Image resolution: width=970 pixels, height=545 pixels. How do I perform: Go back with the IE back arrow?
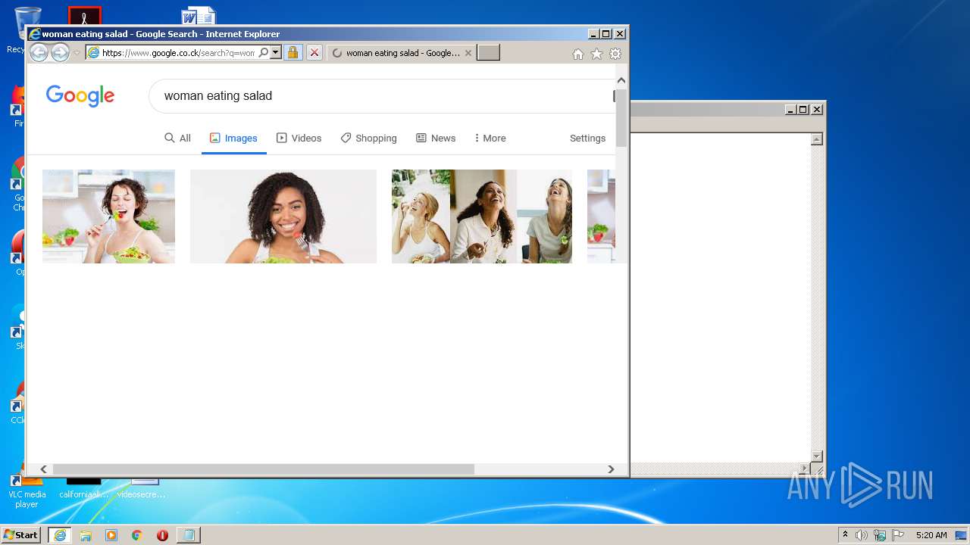pyautogui.click(x=39, y=53)
